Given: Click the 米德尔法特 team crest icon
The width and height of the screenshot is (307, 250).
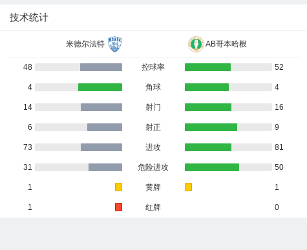Looking at the screenshot, I should [115, 44].
